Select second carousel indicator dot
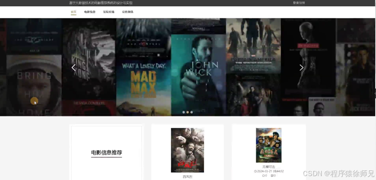Screen dimensions: 376x180 click(x=187, y=112)
